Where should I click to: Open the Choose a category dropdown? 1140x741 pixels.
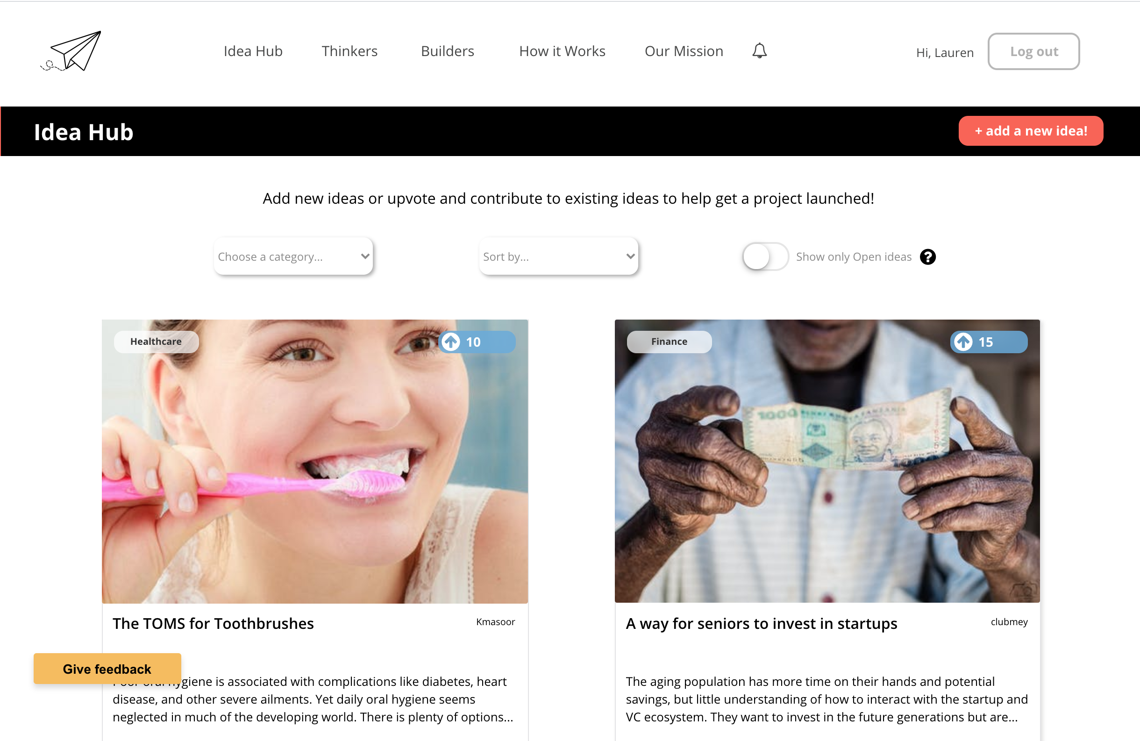293,256
